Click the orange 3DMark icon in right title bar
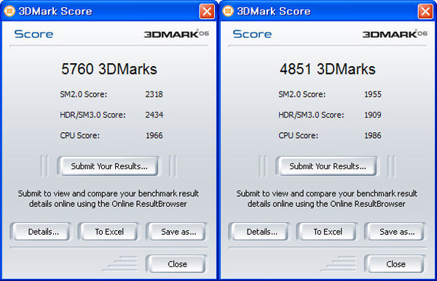437x281 pixels. tap(228, 11)
